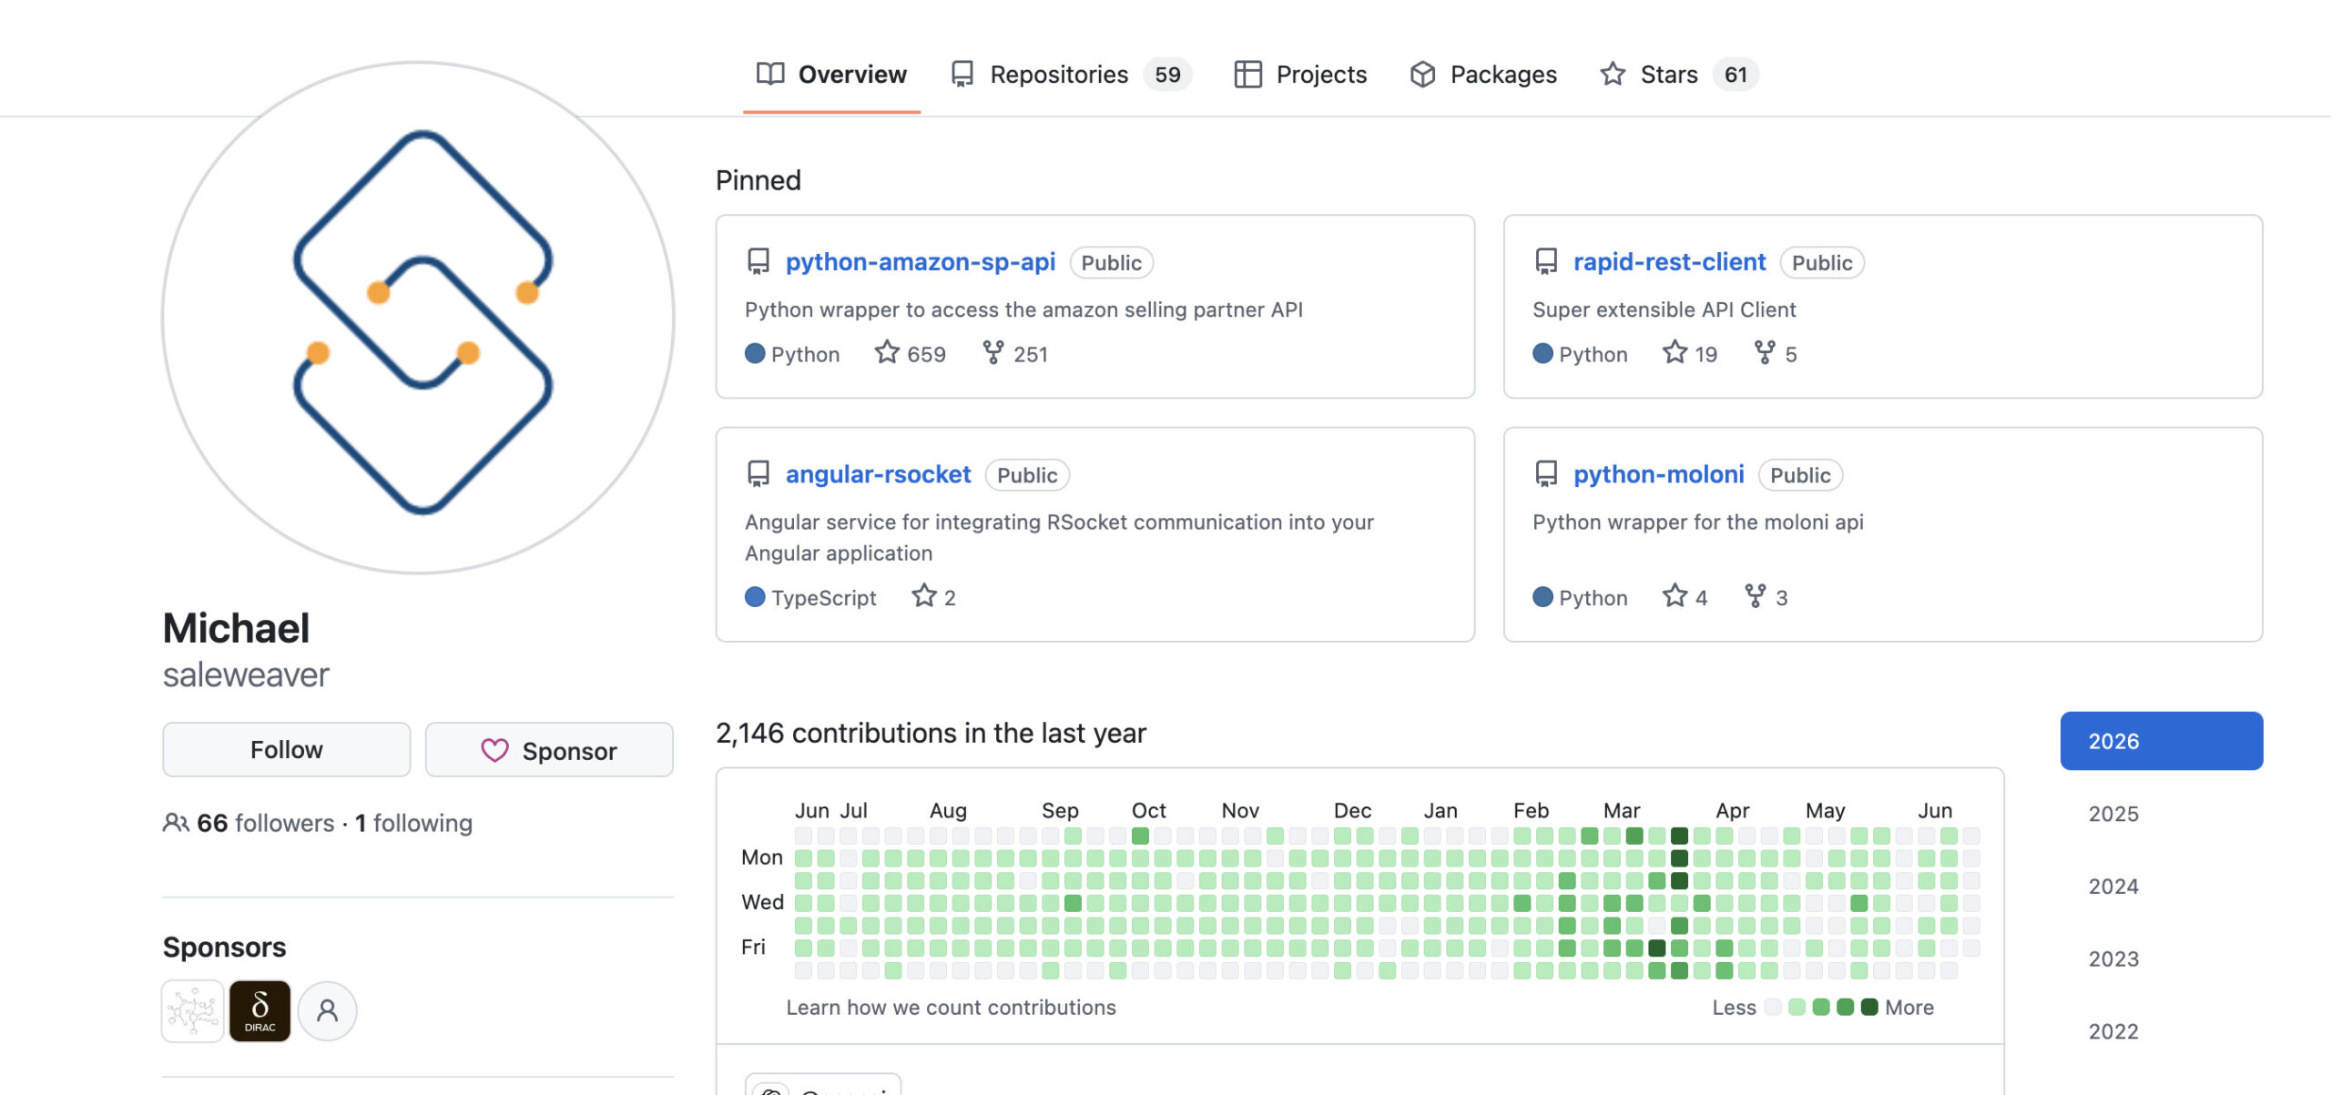Image resolution: width=2331 pixels, height=1095 pixels.
Task: Select the 2025 contribution year
Action: [x=2113, y=814]
